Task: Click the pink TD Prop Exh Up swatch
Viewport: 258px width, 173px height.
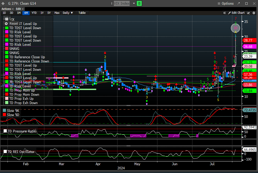Action: pos(6,99)
